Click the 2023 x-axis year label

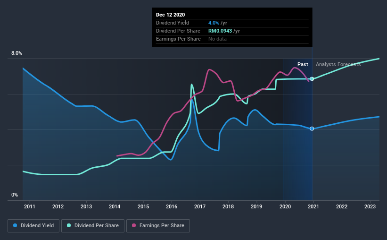pyautogui.click(x=370, y=206)
